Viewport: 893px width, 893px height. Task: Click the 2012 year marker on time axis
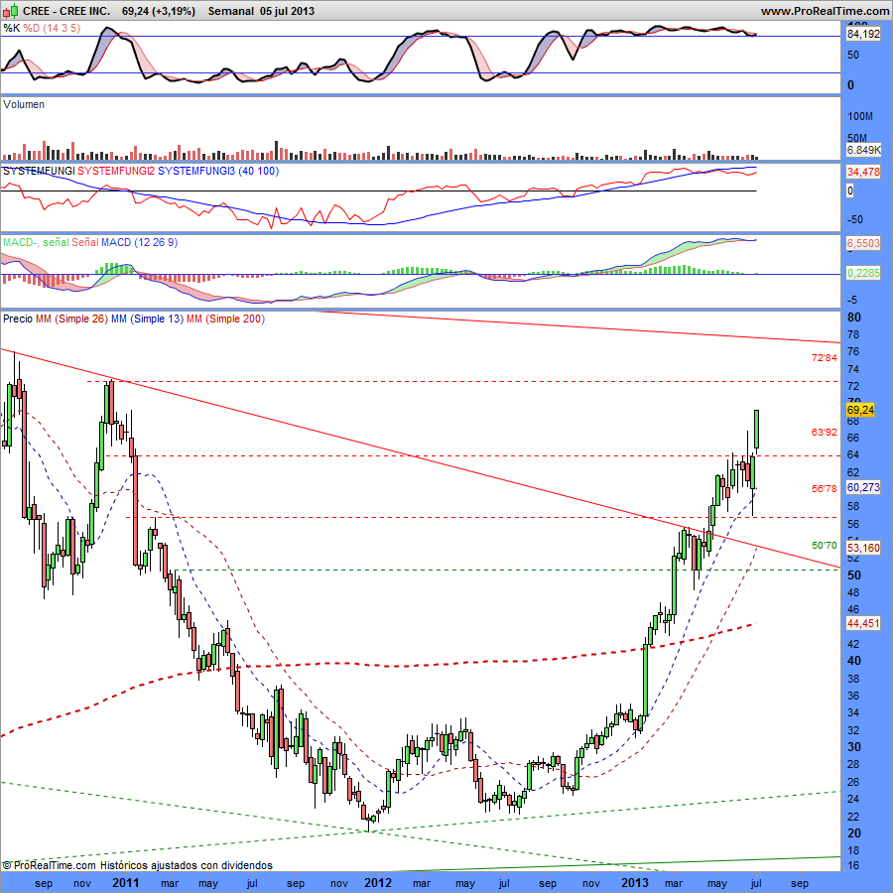[377, 881]
